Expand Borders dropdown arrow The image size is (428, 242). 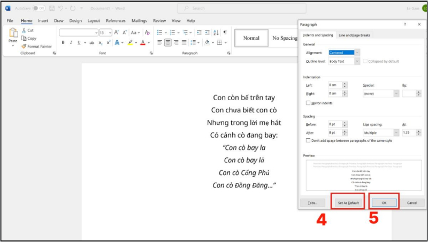pos(226,43)
